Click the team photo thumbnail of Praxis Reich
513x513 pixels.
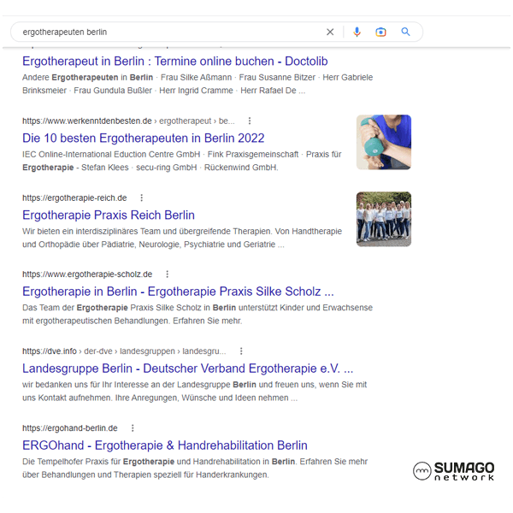tap(384, 219)
